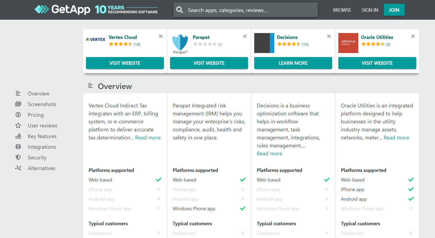The height and width of the screenshot is (238, 435).
Task: Expand Oracle Utilities description Read more
Action: (396, 138)
